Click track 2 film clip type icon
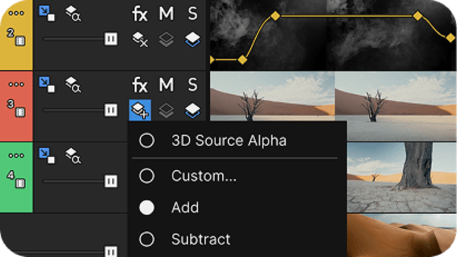 tap(20, 41)
